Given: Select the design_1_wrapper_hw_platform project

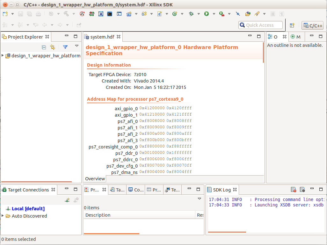Looking at the screenshot, I should (x=43, y=56).
